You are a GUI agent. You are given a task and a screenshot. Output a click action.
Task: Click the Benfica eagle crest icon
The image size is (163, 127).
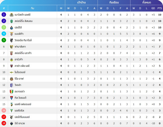pos(11,34)
